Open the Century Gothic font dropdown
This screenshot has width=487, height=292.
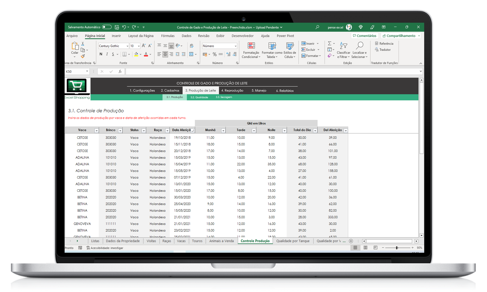pos(127,46)
